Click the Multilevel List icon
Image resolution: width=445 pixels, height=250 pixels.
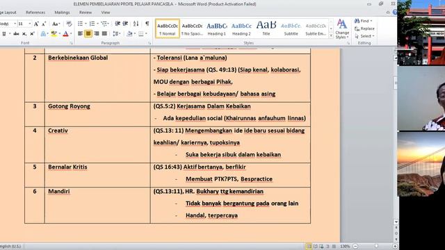click(104, 24)
